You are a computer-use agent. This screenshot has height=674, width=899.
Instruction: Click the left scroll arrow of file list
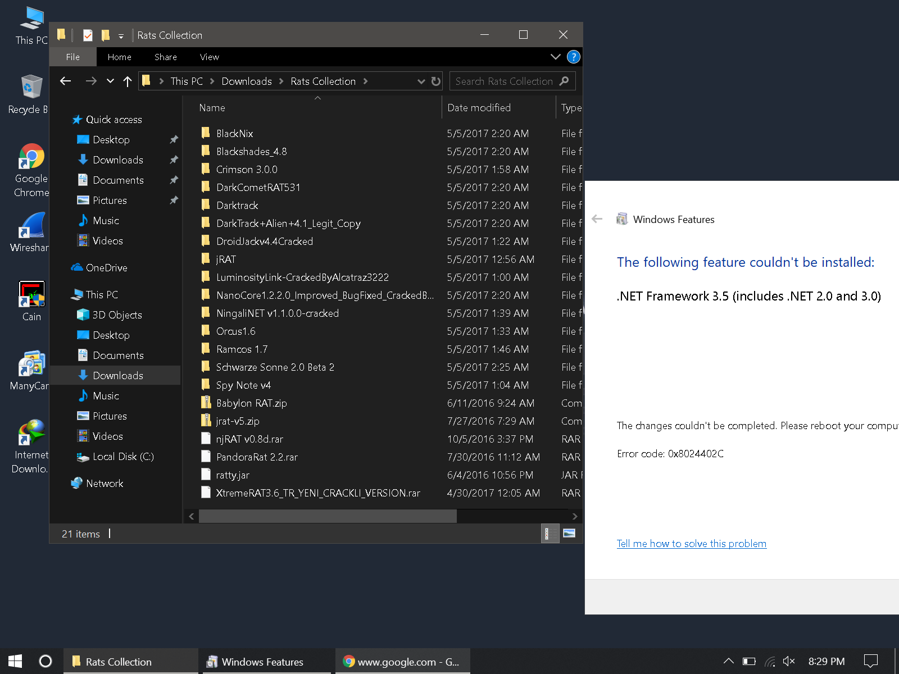pos(192,516)
